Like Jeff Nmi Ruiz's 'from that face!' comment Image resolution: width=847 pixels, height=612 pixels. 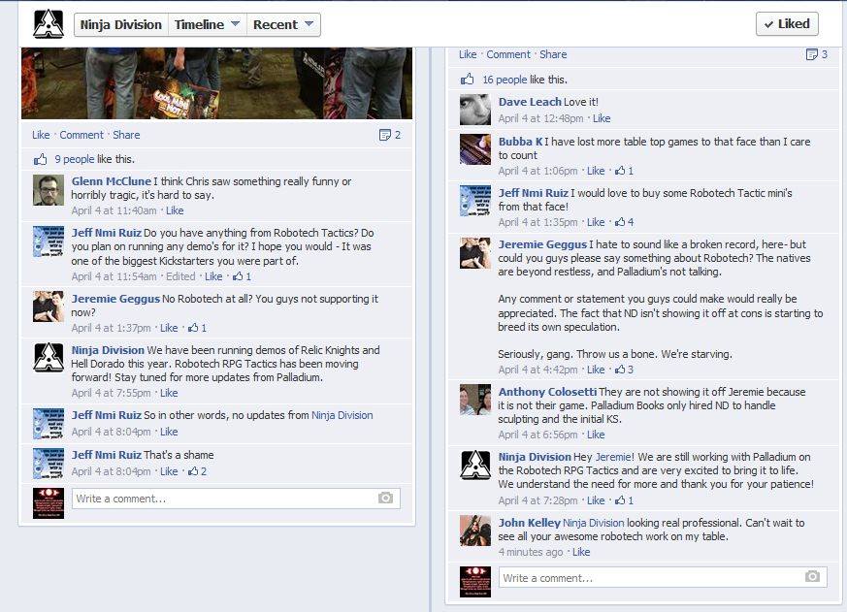click(596, 222)
